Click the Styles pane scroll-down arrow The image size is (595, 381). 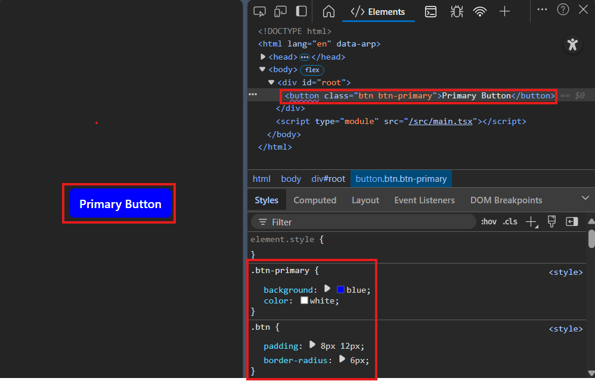click(x=591, y=373)
